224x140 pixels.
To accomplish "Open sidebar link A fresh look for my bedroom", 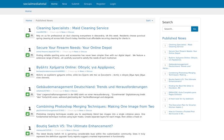I will click(x=181, y=99).
